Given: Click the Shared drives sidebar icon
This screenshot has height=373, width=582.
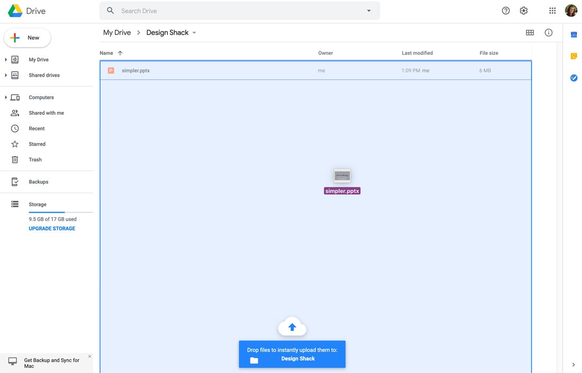Looking at the screenshot, I should [15, 75].
